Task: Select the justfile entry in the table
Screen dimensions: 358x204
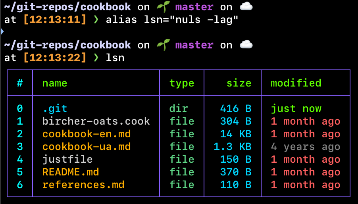Action: coord(67,159)
